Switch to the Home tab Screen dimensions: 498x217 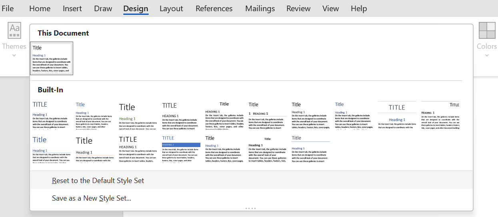click(40, 8)
